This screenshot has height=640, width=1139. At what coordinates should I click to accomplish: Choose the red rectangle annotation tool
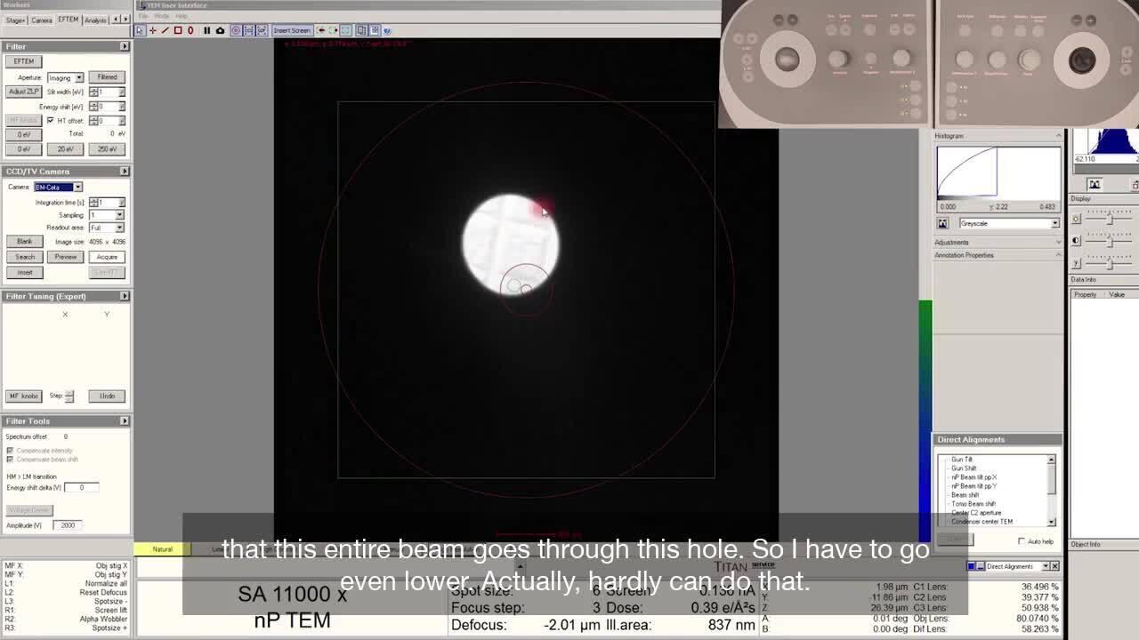coord(177,30)
